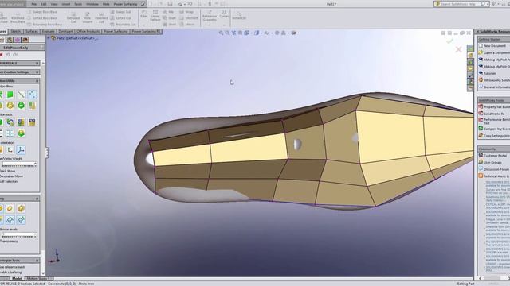Adjust the Edge/Vertex Weight slider

[x=19, y=165]
